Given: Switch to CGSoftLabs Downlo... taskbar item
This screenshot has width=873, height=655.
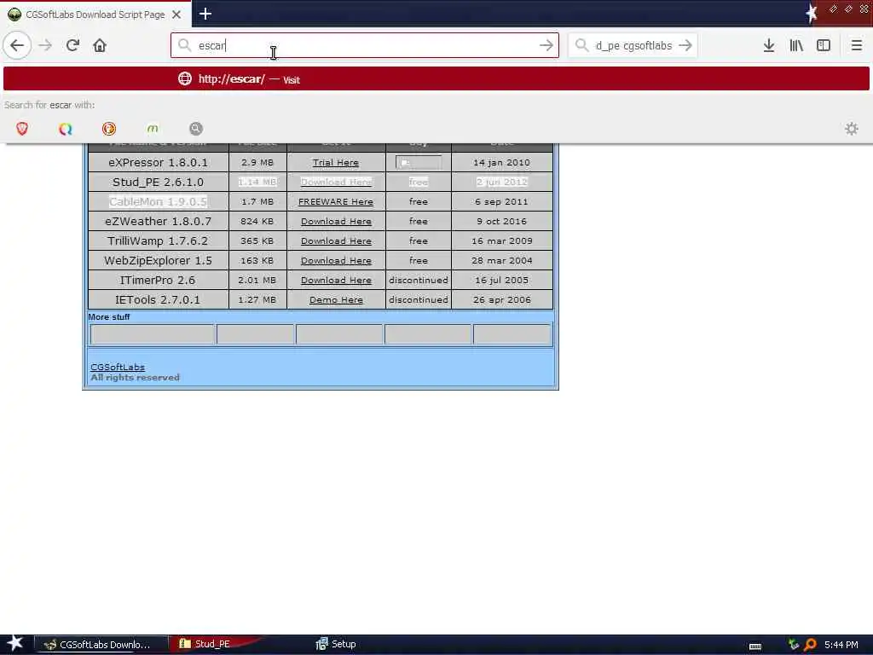Looking at the screenshot, I should [101, 645].
